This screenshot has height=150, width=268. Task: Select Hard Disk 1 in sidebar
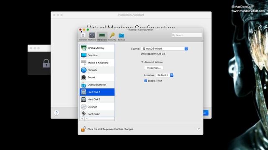(97, 92)
